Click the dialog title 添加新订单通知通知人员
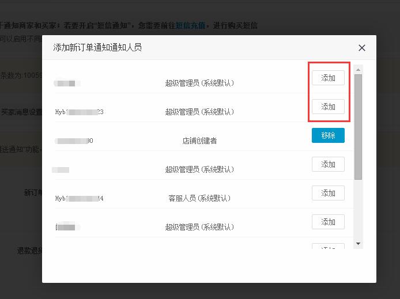The width and height of the screenshot is (400, 299). [97, 47]
